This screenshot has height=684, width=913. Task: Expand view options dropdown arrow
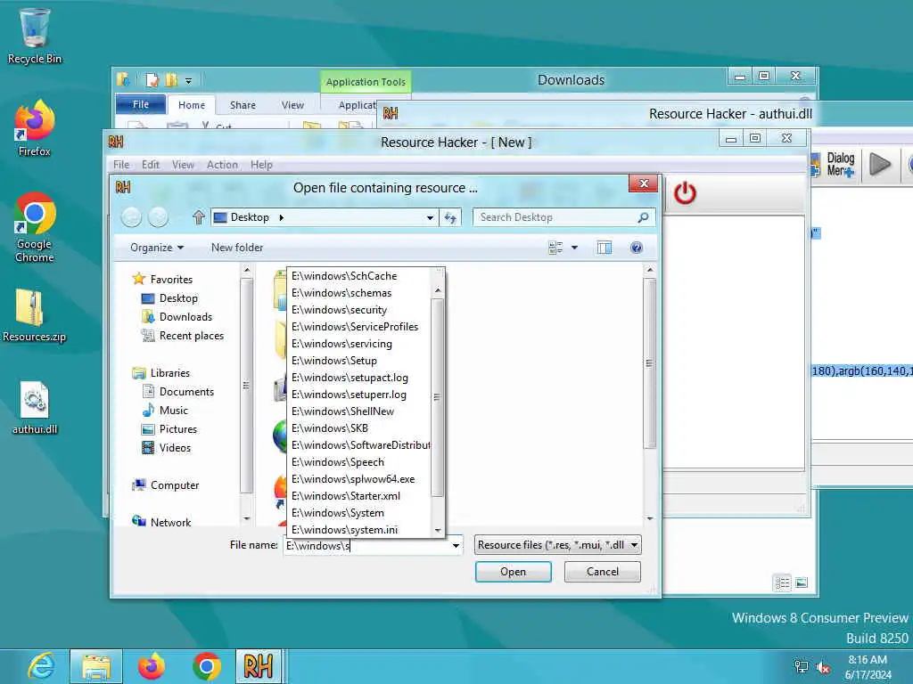(575, 248)
